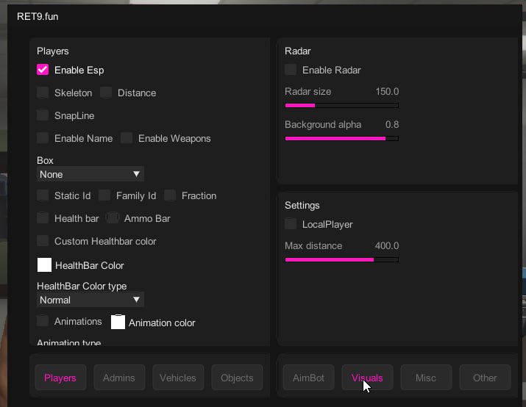
Task: Click the Other section button
Action: (485, 378)
